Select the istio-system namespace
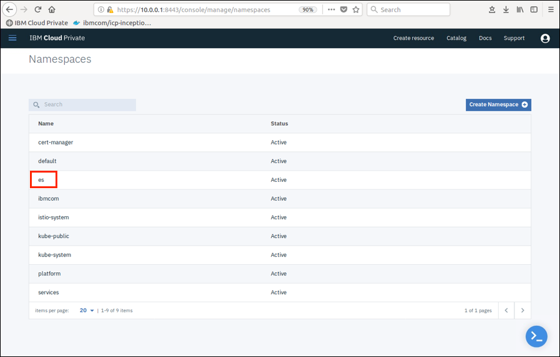560x357 pixels. coord(54,217)
